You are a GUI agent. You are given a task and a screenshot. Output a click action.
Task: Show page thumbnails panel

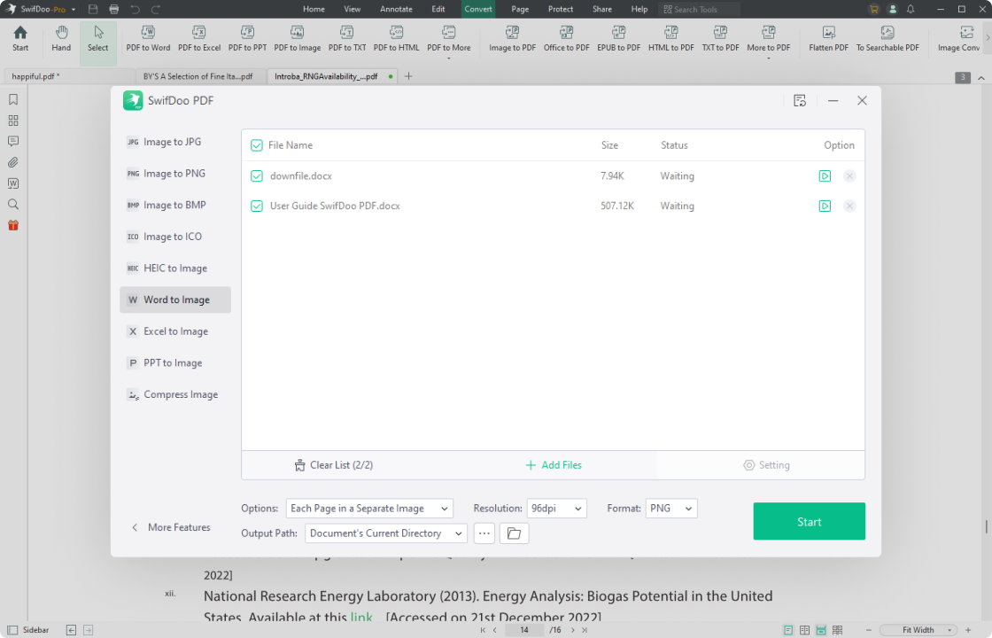tap(13, 121)
